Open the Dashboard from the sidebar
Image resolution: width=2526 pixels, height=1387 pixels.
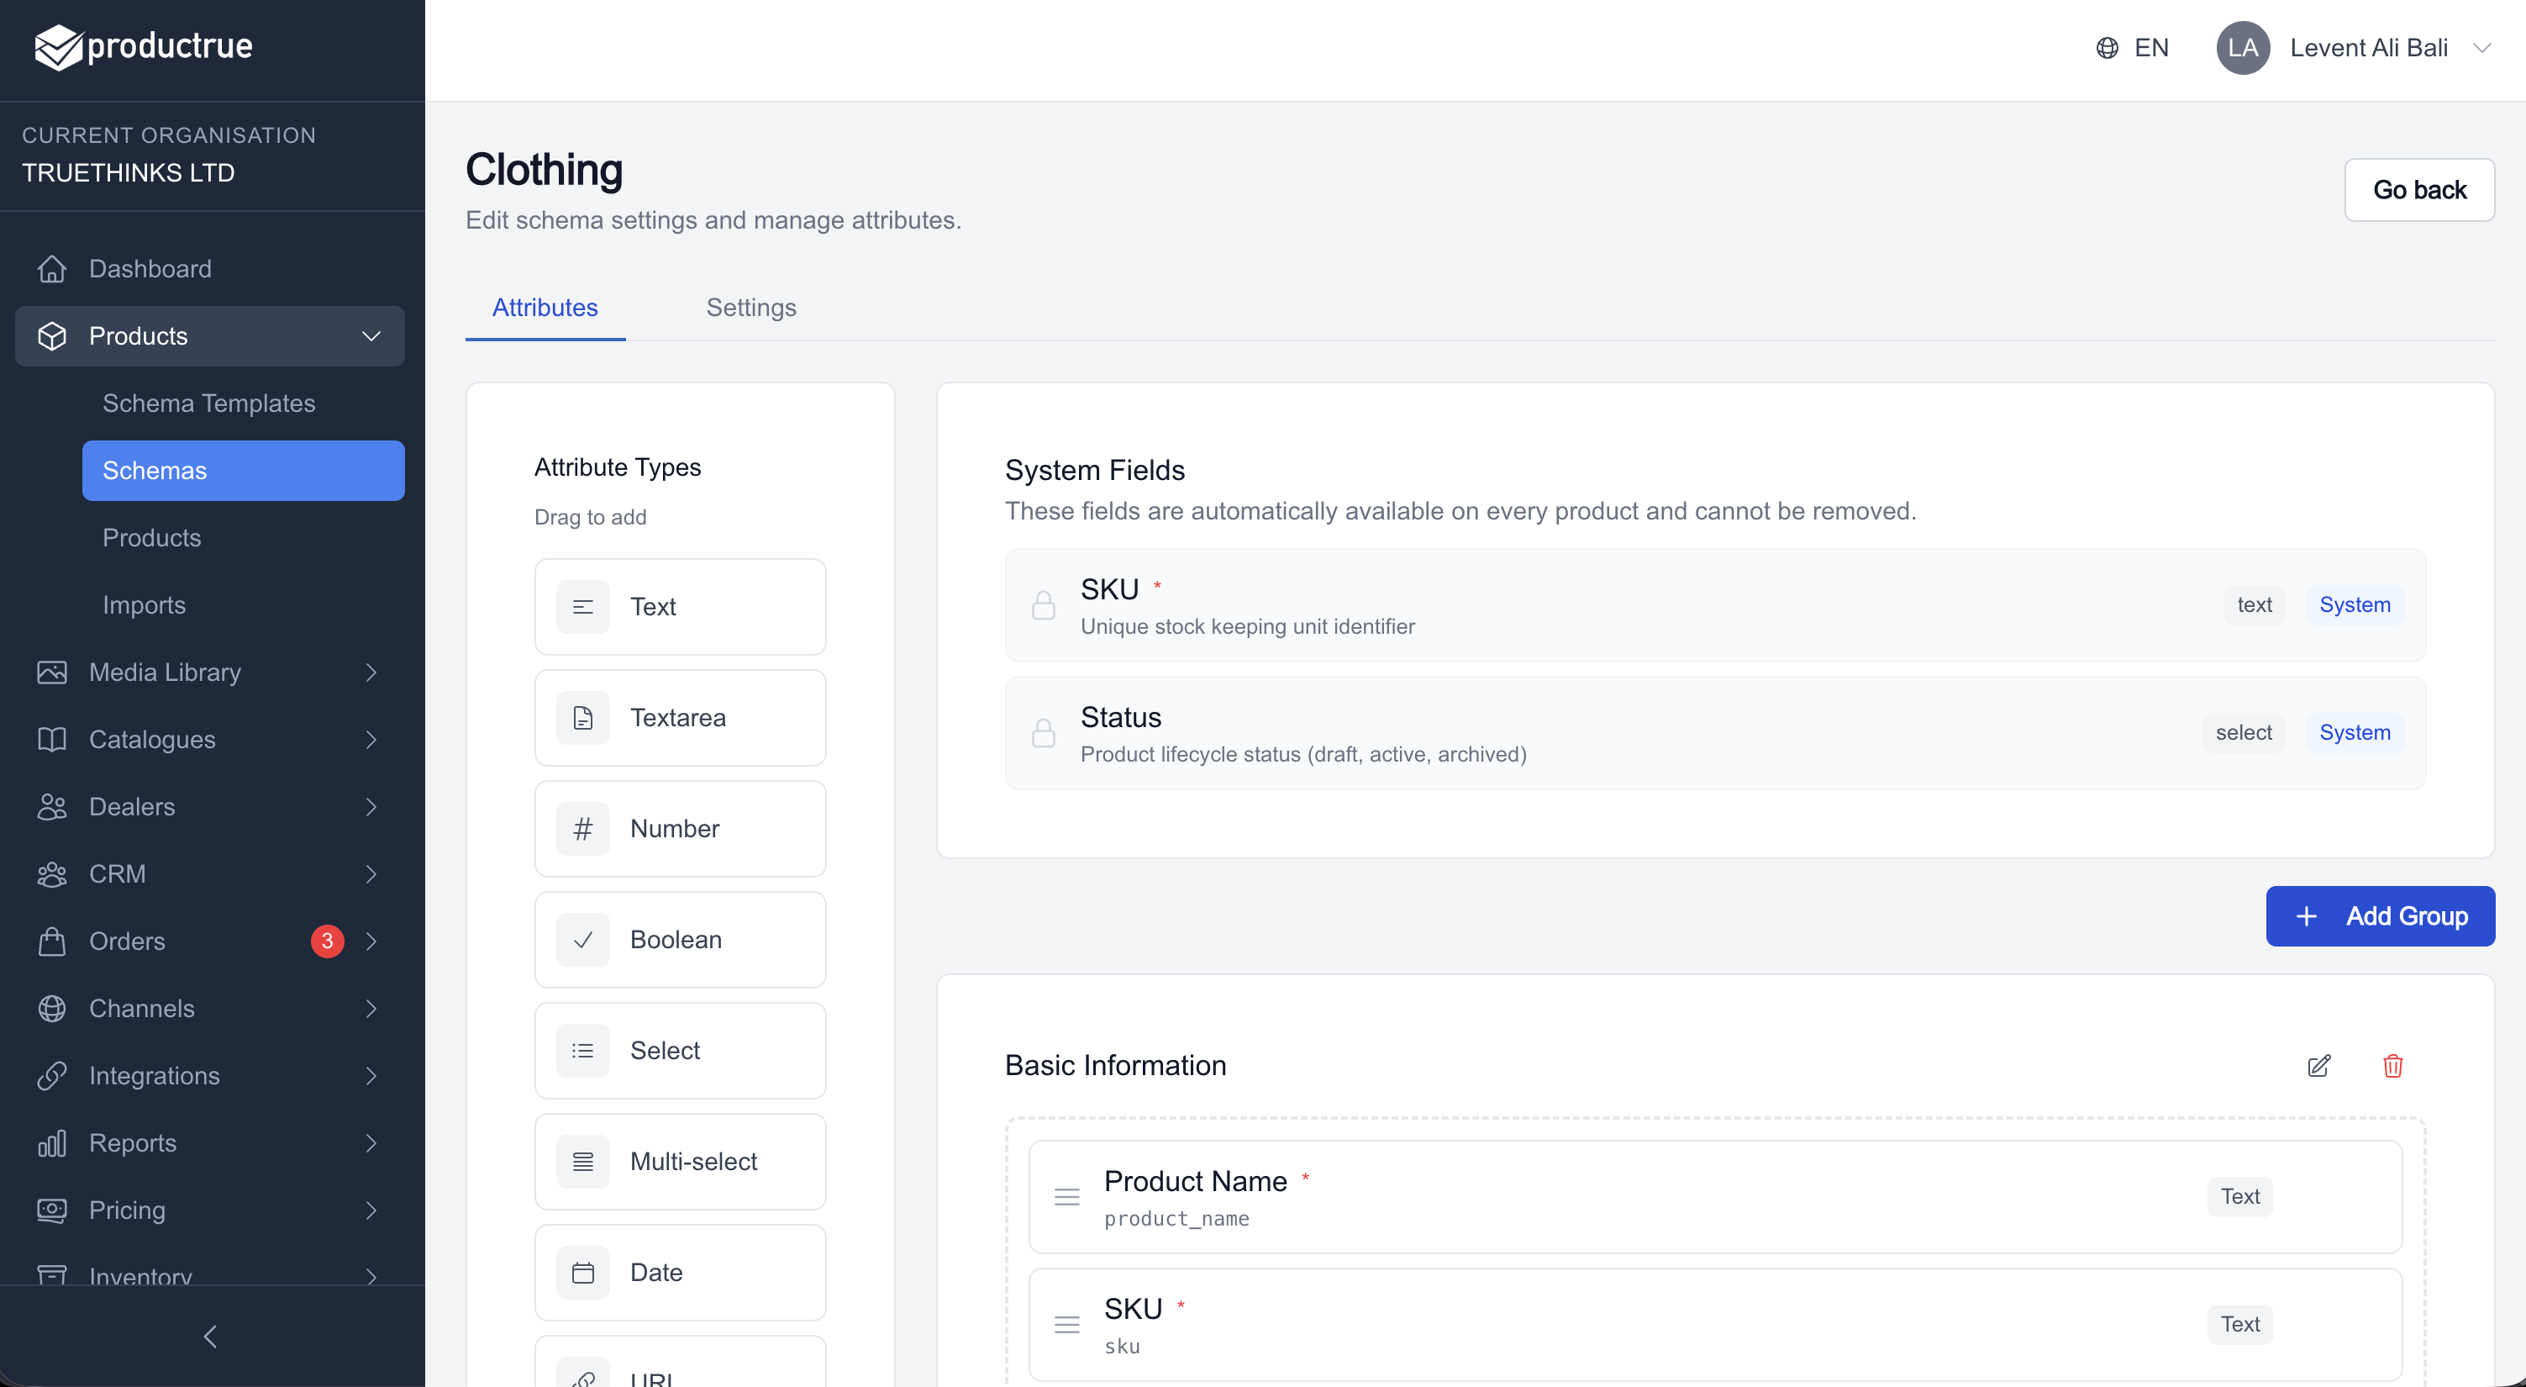[149, 268]
